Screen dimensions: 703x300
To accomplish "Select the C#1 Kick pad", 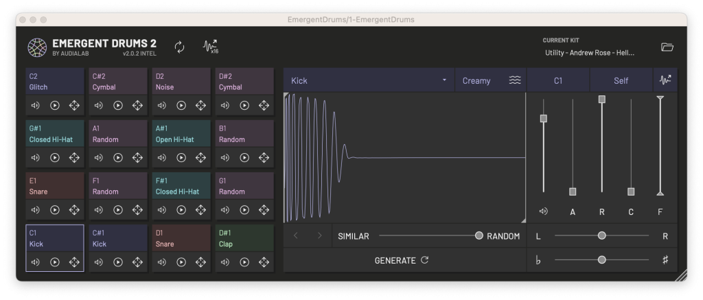I will pos(117,240).
